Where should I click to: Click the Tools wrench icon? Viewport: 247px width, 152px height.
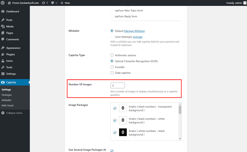pyautogui.click(x=3, y=67)
